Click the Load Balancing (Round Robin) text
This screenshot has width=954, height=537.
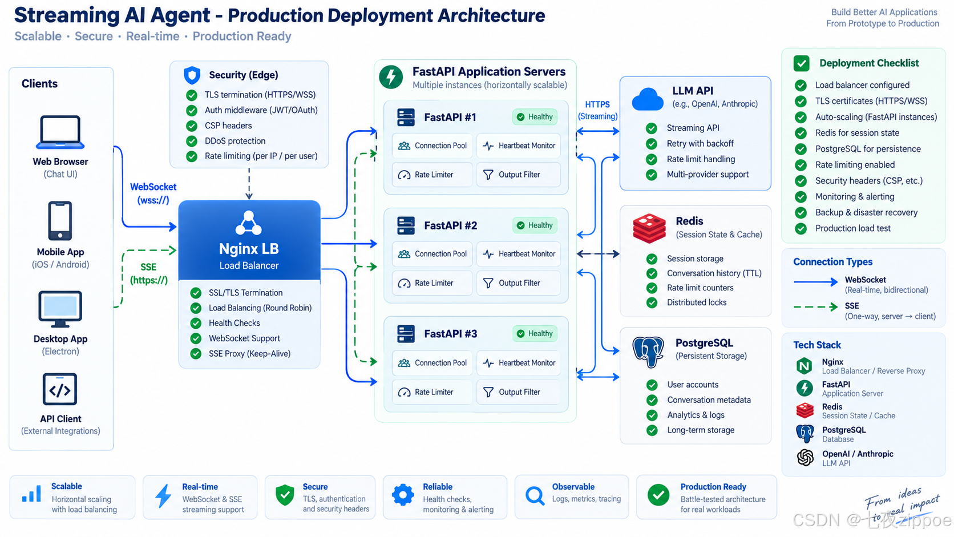point(260,308)
